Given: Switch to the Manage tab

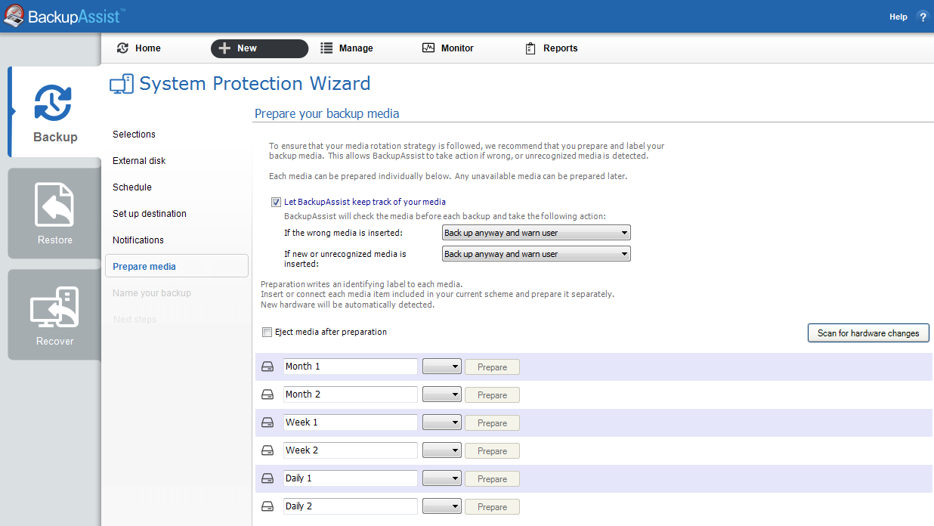Looking at the screenshot, I should click(x=347, y=48).
